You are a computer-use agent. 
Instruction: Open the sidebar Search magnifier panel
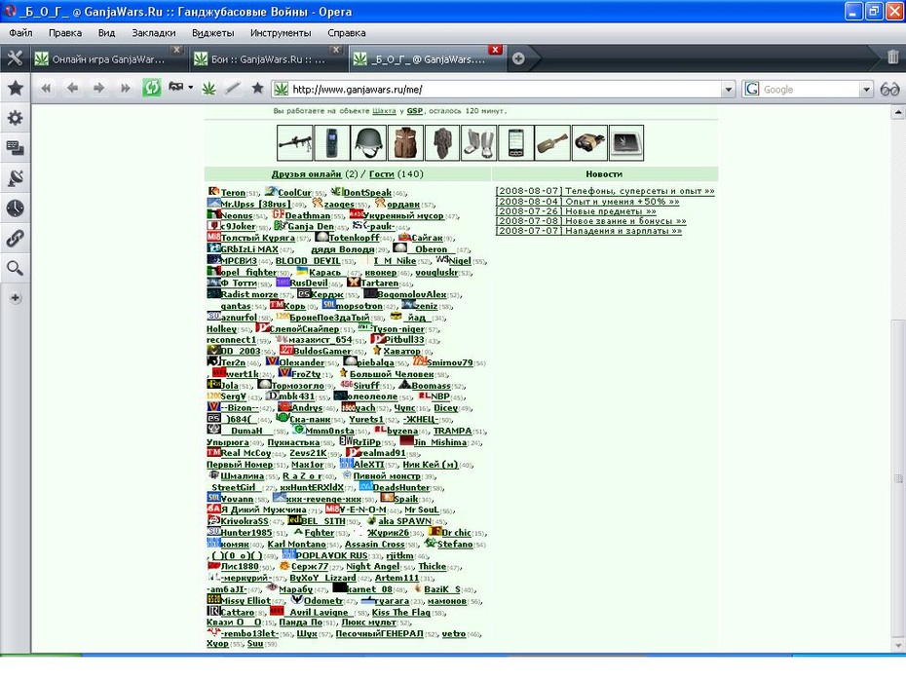15,268
